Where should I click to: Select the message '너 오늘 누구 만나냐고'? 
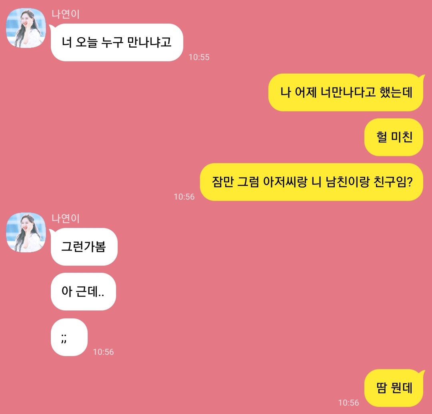[117, 42]
